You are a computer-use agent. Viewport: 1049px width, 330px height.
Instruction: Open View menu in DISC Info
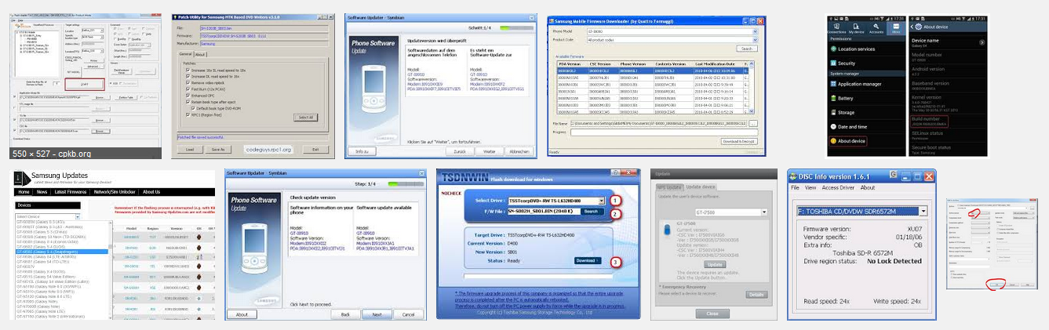[x=809, y=188]
